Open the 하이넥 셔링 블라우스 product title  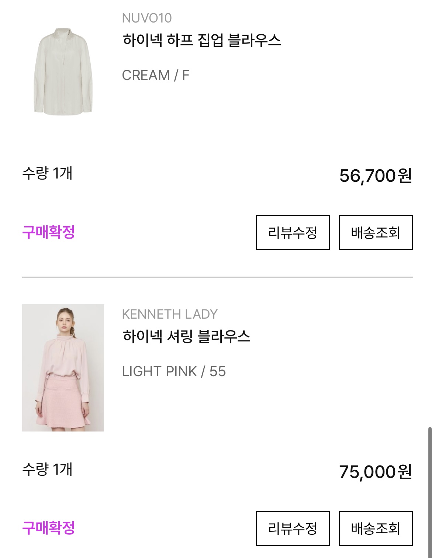click(186, 336)
